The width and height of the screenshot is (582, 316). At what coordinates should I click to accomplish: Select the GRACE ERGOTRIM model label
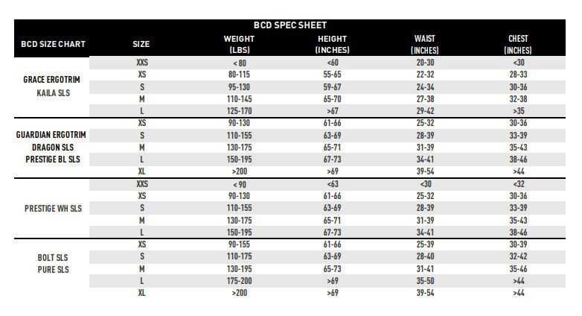tap(53, 80)
